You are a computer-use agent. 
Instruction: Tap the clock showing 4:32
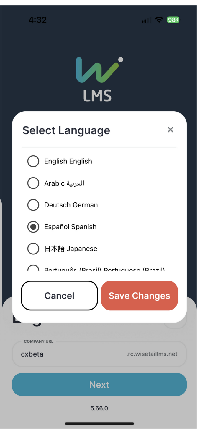38,20
